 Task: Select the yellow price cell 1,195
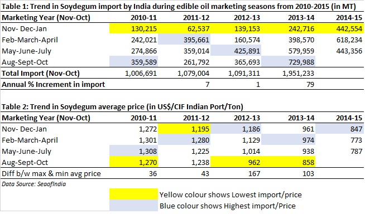pyautogui.click(x=184, y=129)
